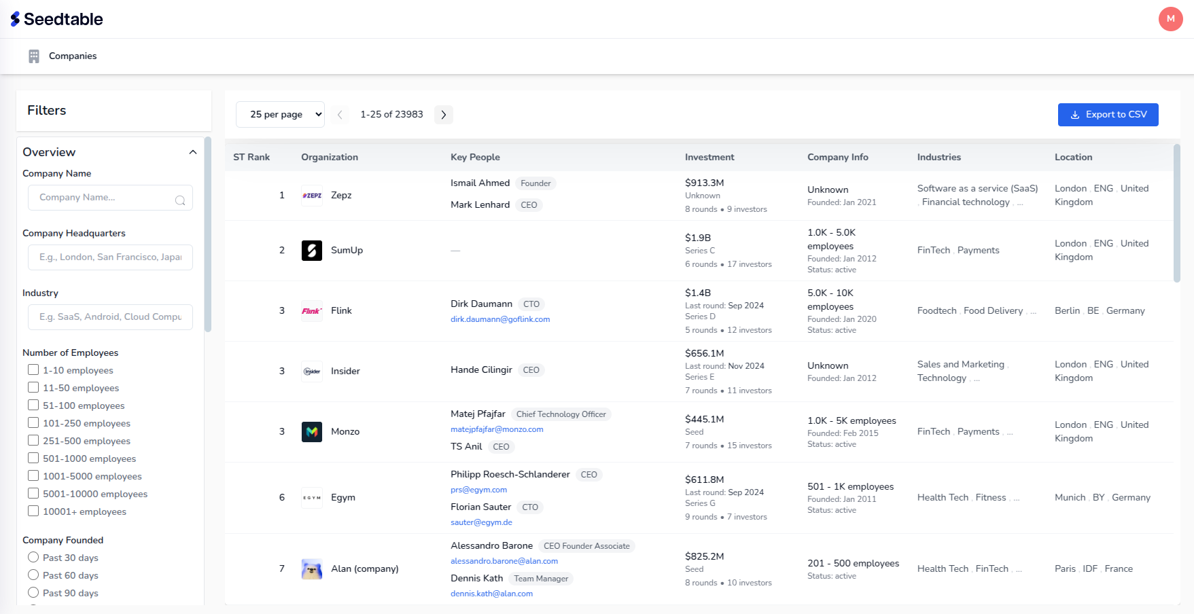The height and width of the screenshot is (614, 1194).
Task: Click sauter@egym.de email link
Action: (481, 522)
